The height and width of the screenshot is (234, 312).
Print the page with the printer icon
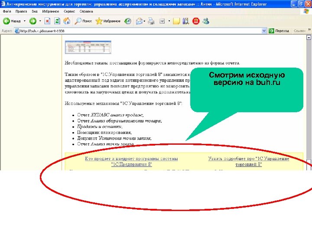151,21
